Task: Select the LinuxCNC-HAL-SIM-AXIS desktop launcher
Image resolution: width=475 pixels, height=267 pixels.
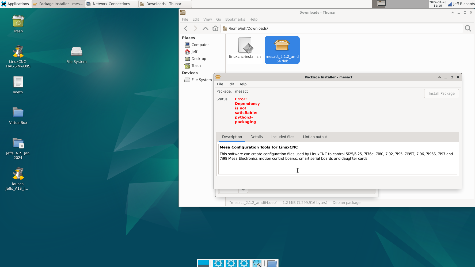Action: pyautogui.click(x=18, y=51)
